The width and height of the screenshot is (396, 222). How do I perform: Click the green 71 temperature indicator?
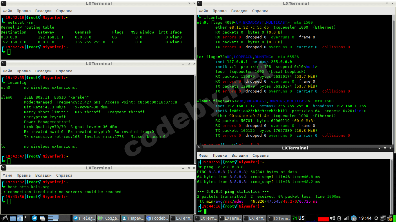click(x=295, y=218)
